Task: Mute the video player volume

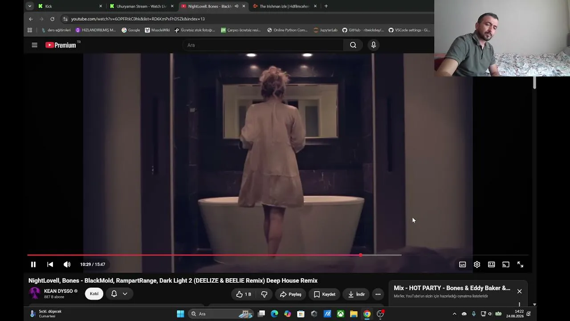Action: (x=67, y=264)
